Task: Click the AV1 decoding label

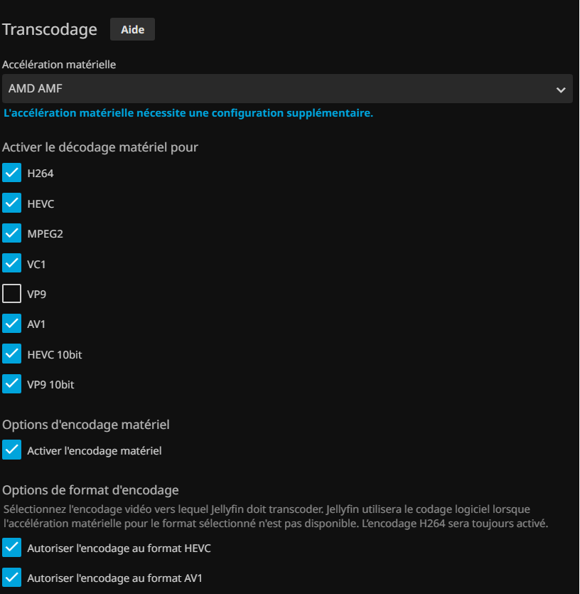Action: click(x=36, y=324)
